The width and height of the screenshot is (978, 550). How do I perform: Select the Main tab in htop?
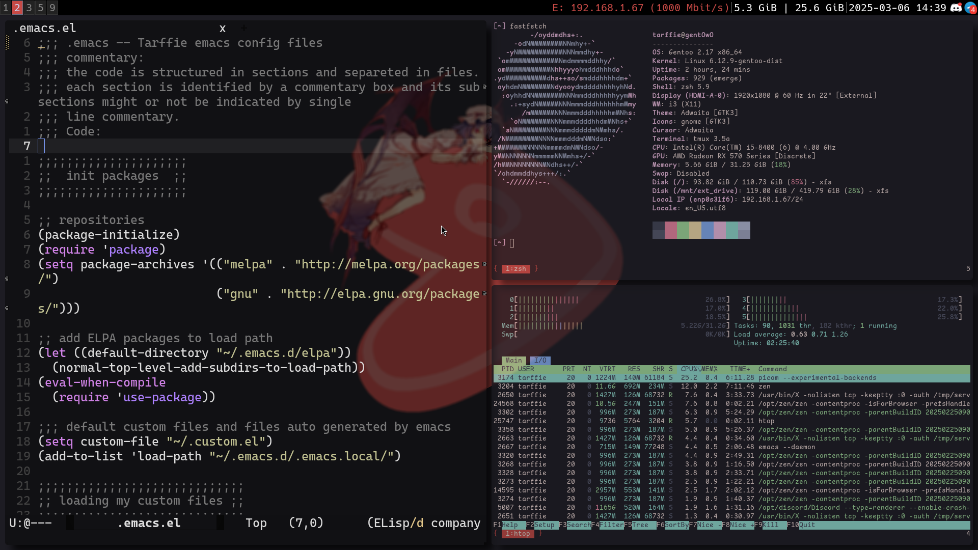pyautogui.click(x=513, y=361)
